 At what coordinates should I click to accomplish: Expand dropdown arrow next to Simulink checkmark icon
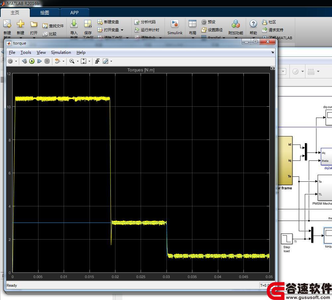[x=302, y=71]
